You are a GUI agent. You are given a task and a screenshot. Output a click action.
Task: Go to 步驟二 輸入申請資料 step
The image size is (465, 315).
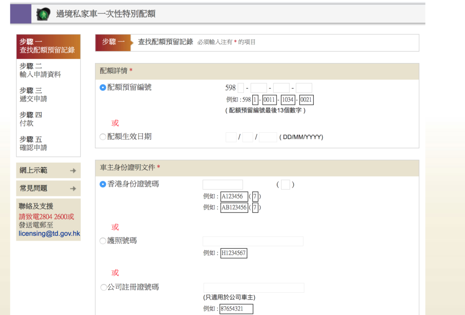(x=40, y=70)
